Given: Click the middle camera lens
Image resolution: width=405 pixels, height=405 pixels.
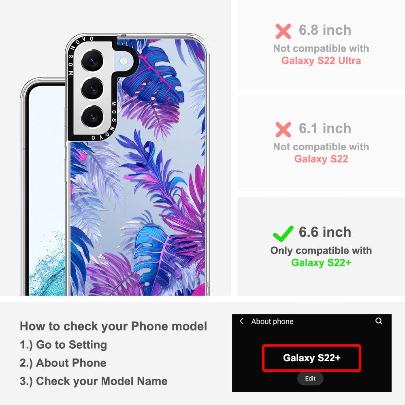Looking at the screenshot, I should (x=92, y=89).
